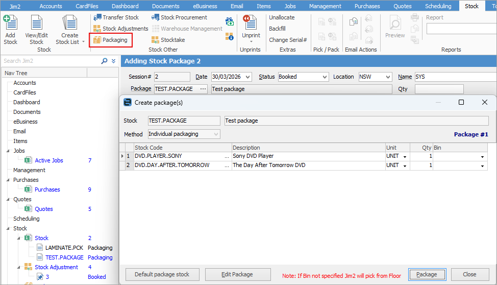
Task: Collapse the Jobs node in Nav Tree
Action: pyautogui.click(x=9, y=151)
